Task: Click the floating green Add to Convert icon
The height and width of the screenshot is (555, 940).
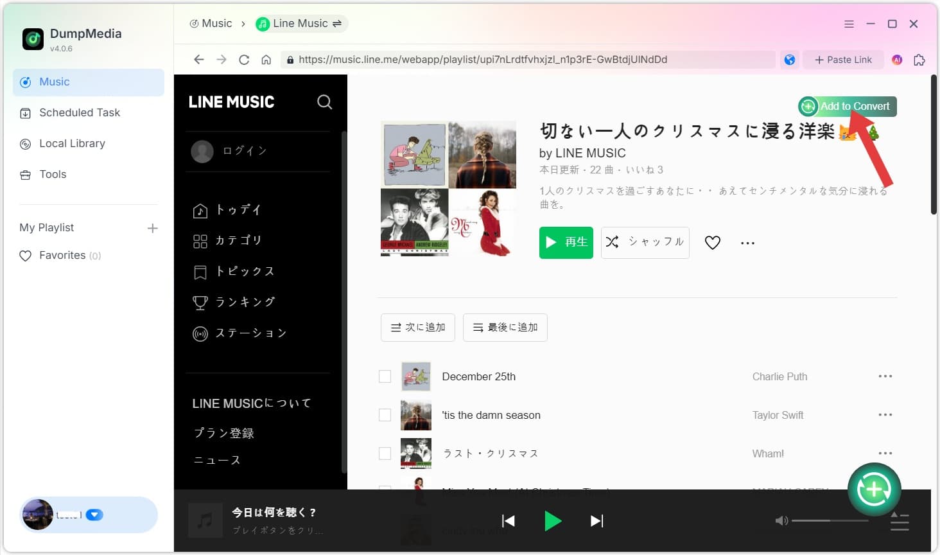Action: tap(874, 489)
